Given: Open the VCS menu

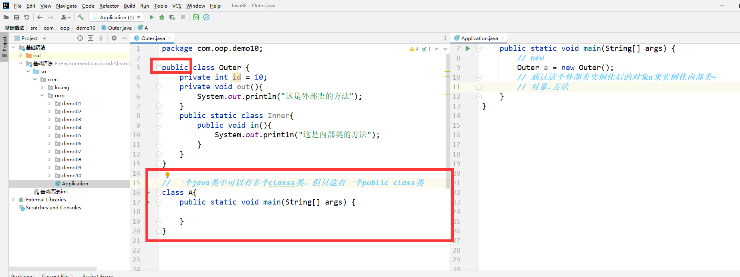Looking at the screenshot, I should pyautogui.click(x=177, y=6).
